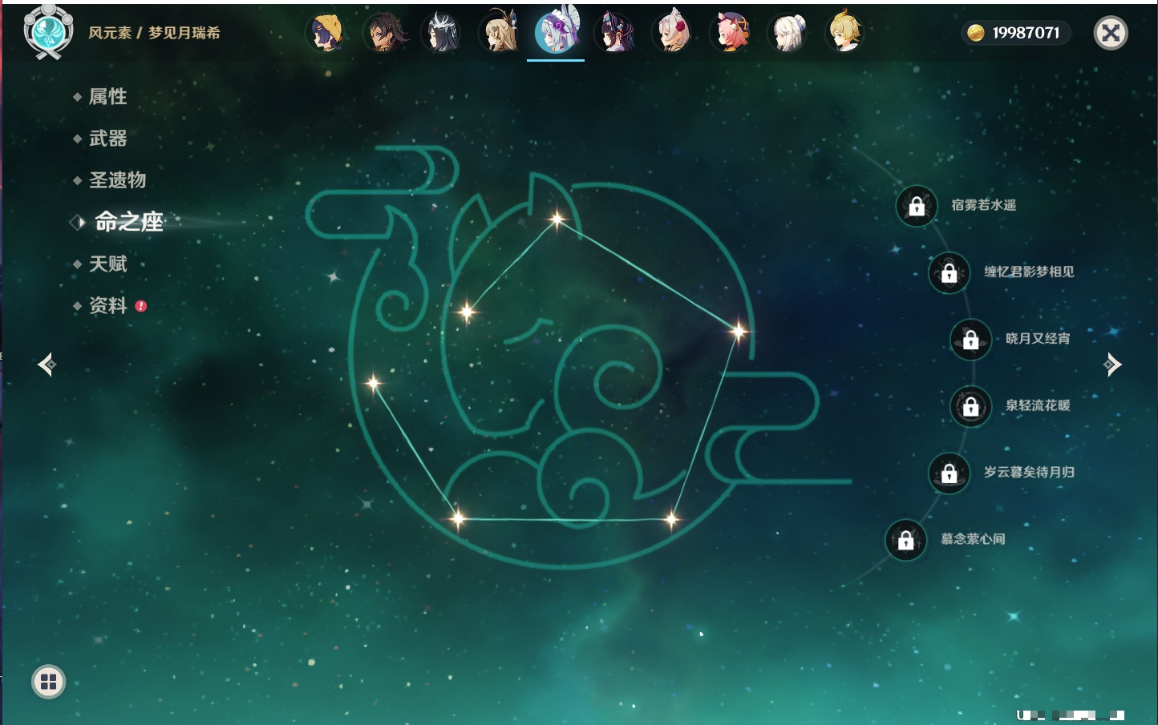1158x725 pixels.
Task: Select the gray-haired character with red rose
Action: tap(673, 33)
